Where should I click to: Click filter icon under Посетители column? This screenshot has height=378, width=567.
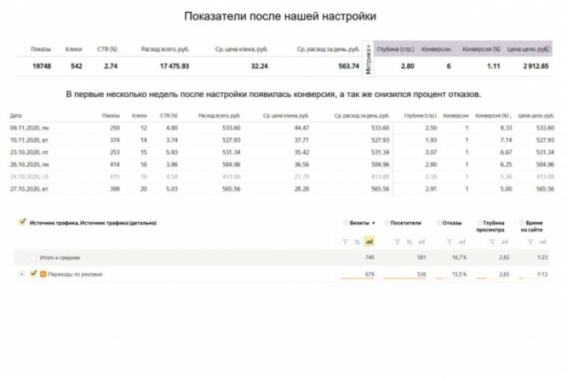(398, 242)
